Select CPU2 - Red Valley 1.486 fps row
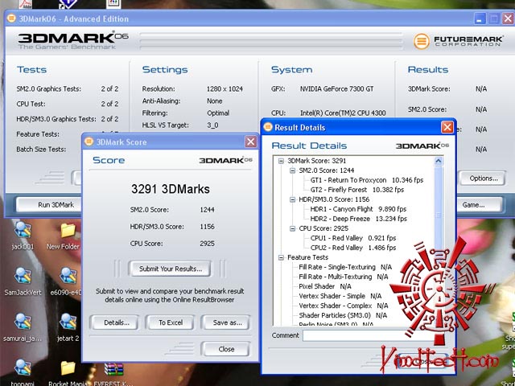Viewport: 515px width, 386px height. (353, 248)
